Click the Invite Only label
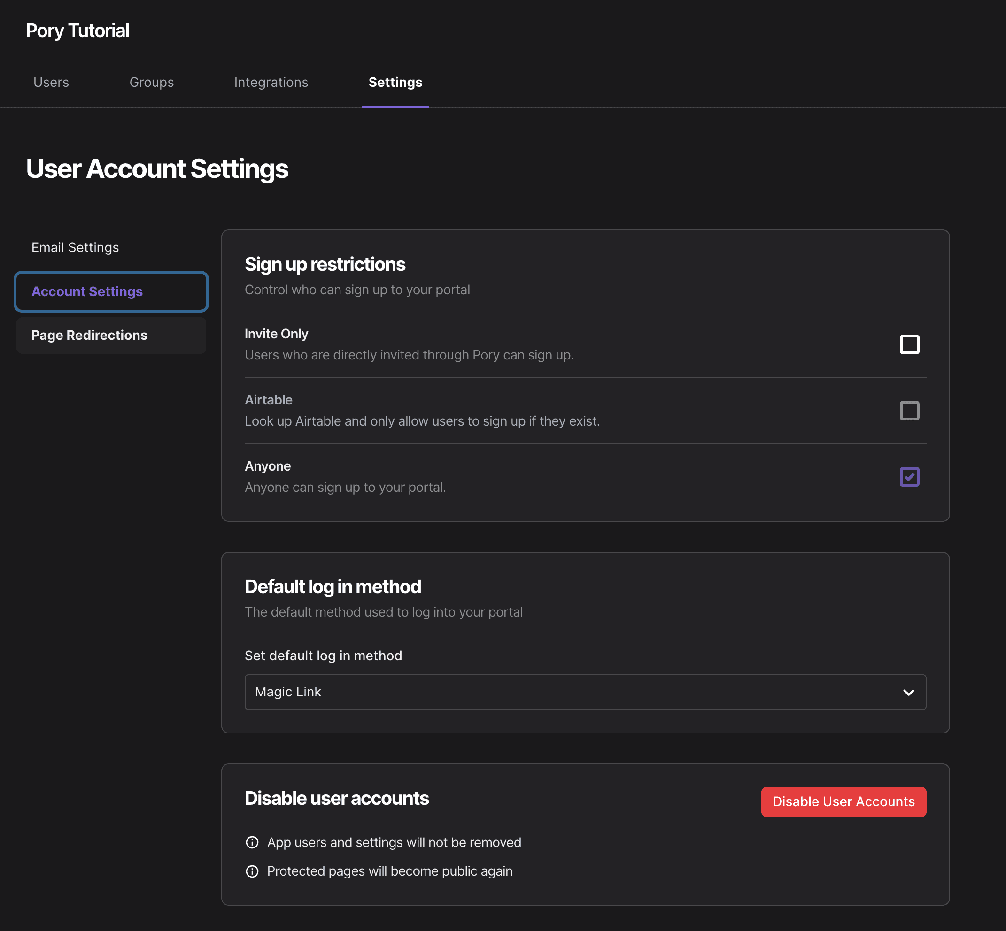Image resolution: width=1006 pixels, height=931 pixels. (x=276, y=334)
